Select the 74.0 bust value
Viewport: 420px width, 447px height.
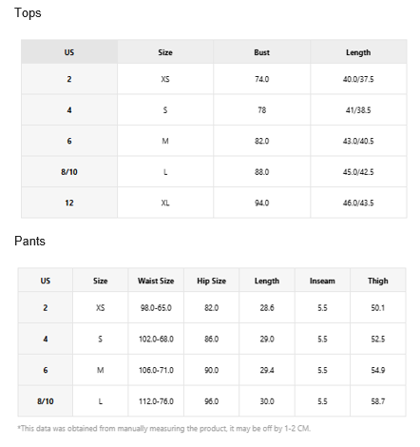[x=261, y=79]
